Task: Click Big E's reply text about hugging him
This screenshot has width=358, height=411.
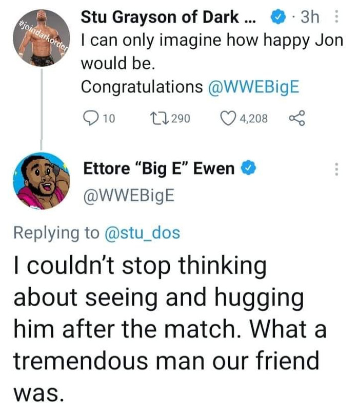Action: coord(170,329)
